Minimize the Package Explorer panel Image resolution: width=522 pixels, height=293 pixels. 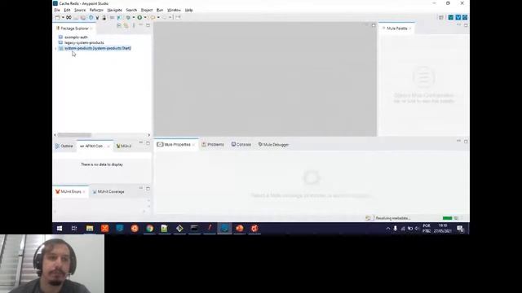tap(141, 25)
